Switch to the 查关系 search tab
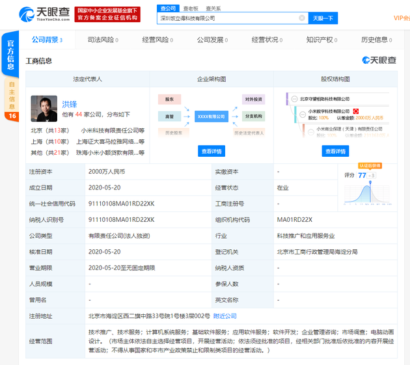The width and height of the screenshot is (410, 365). click(x=213, y=8)
